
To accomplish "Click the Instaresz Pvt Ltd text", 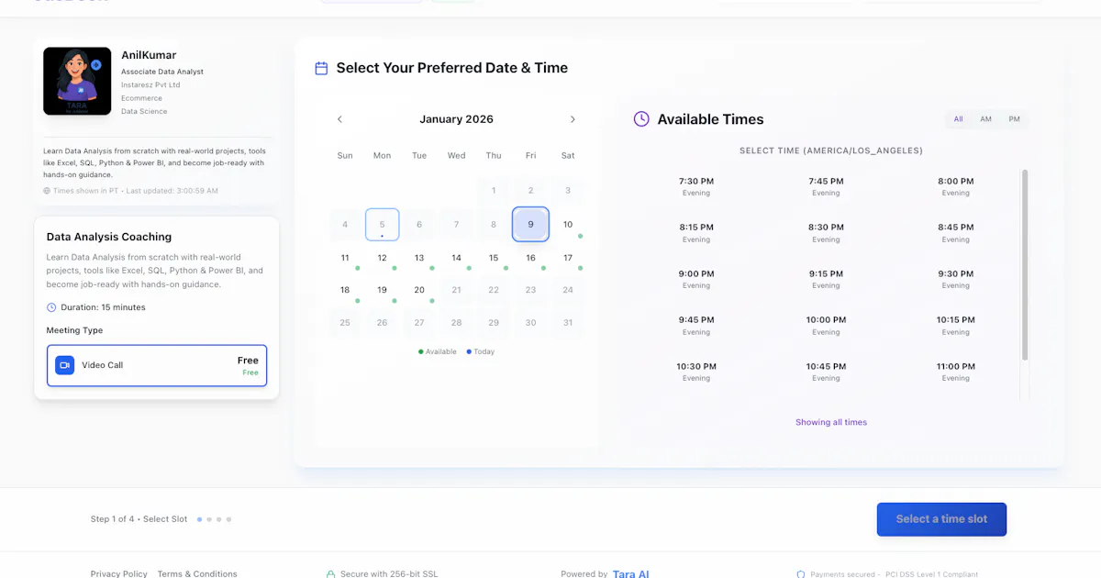I will point(150,85).
